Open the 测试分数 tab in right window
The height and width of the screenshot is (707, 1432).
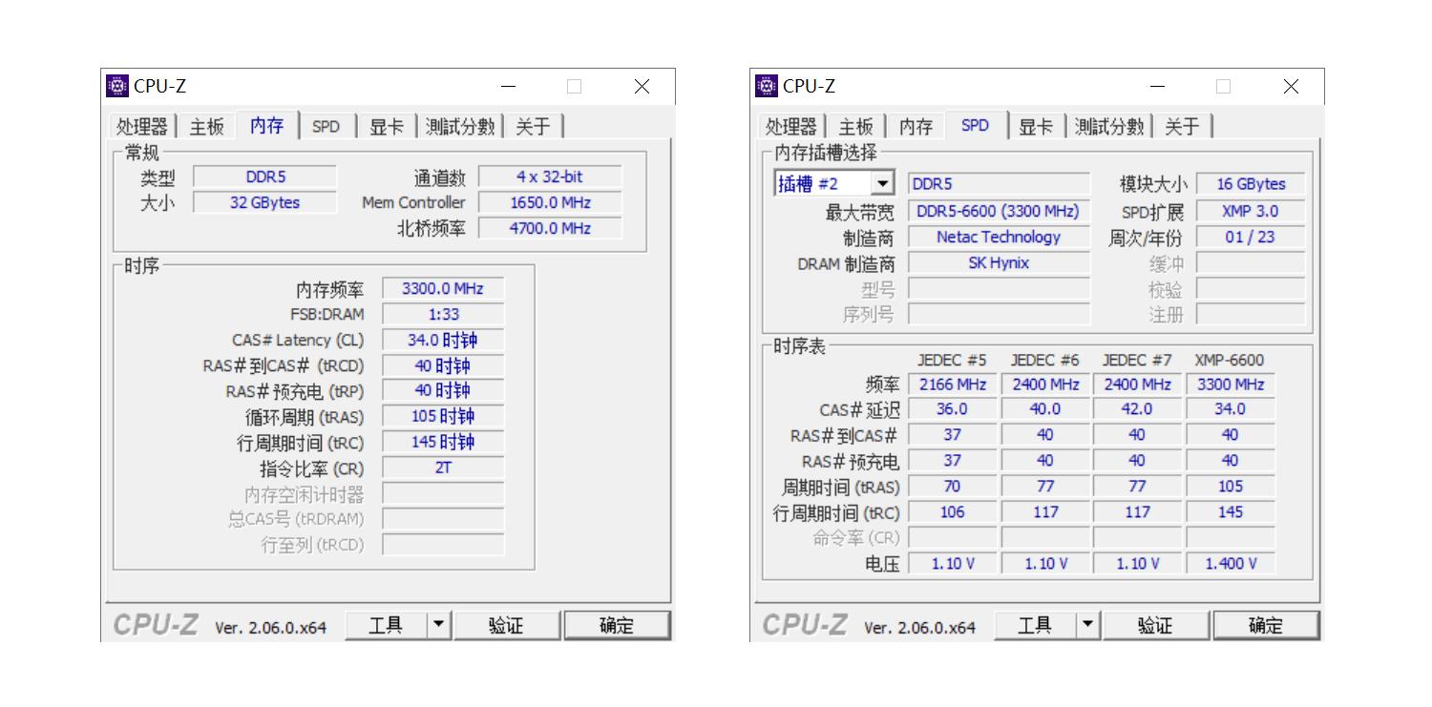pos(1108,125)
